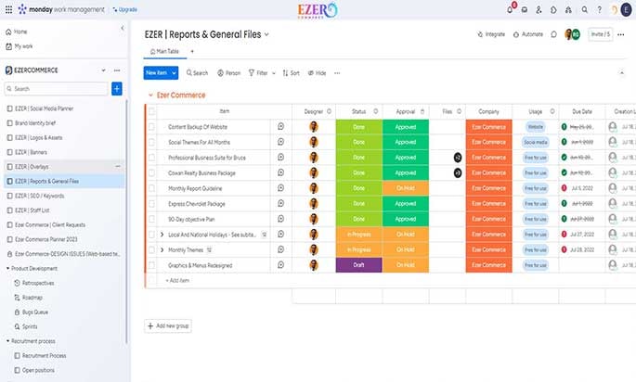Screen dimensions: 636x382
Task: Open EZERCOMMERCE workspace dropdown
Action: [x=103, y=70]
